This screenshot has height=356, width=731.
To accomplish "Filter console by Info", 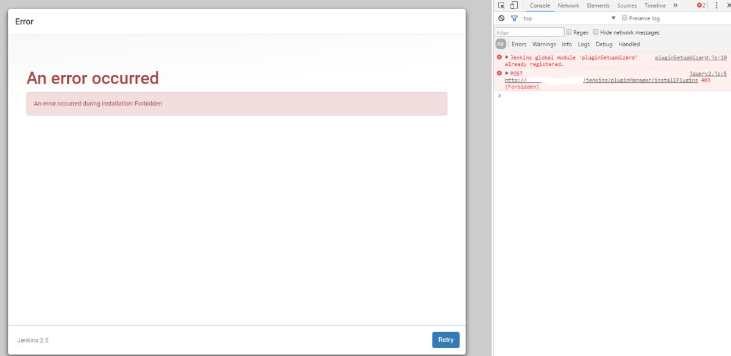I will click(x=567, y=44).
